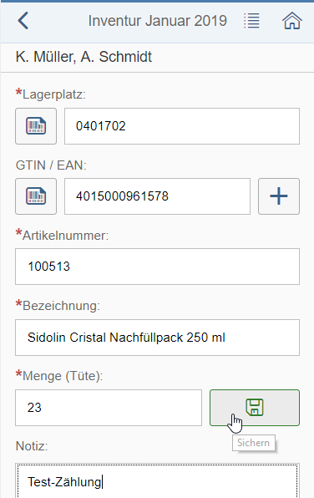Click the K. Müller, A. Schmidt header text
The width and height of the screenshot is (314, 498).
[84, 57]
